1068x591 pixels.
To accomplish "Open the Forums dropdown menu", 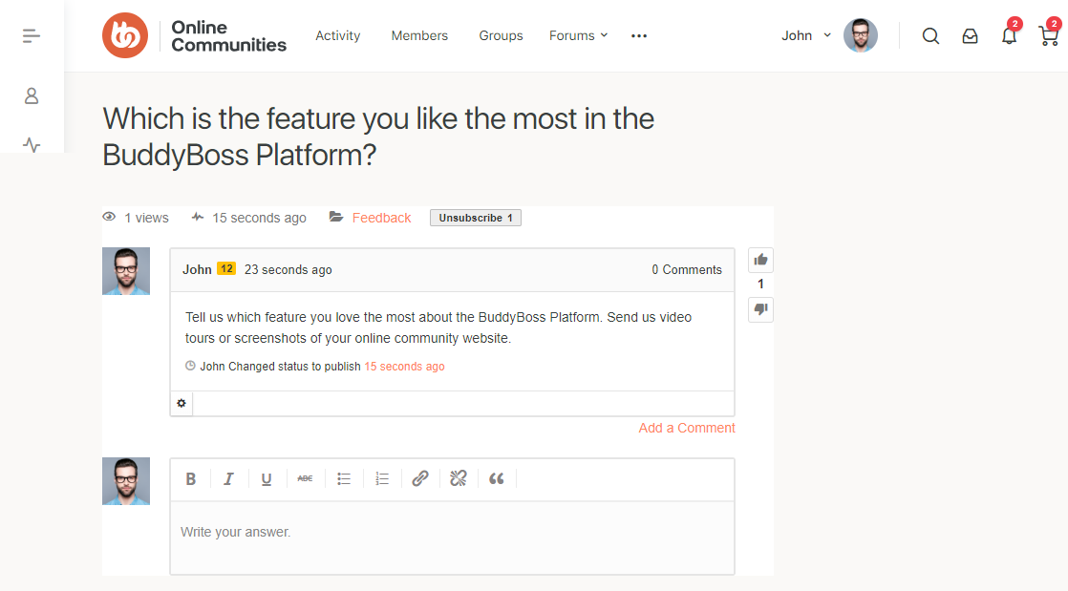I will click(x=578, y=35).
